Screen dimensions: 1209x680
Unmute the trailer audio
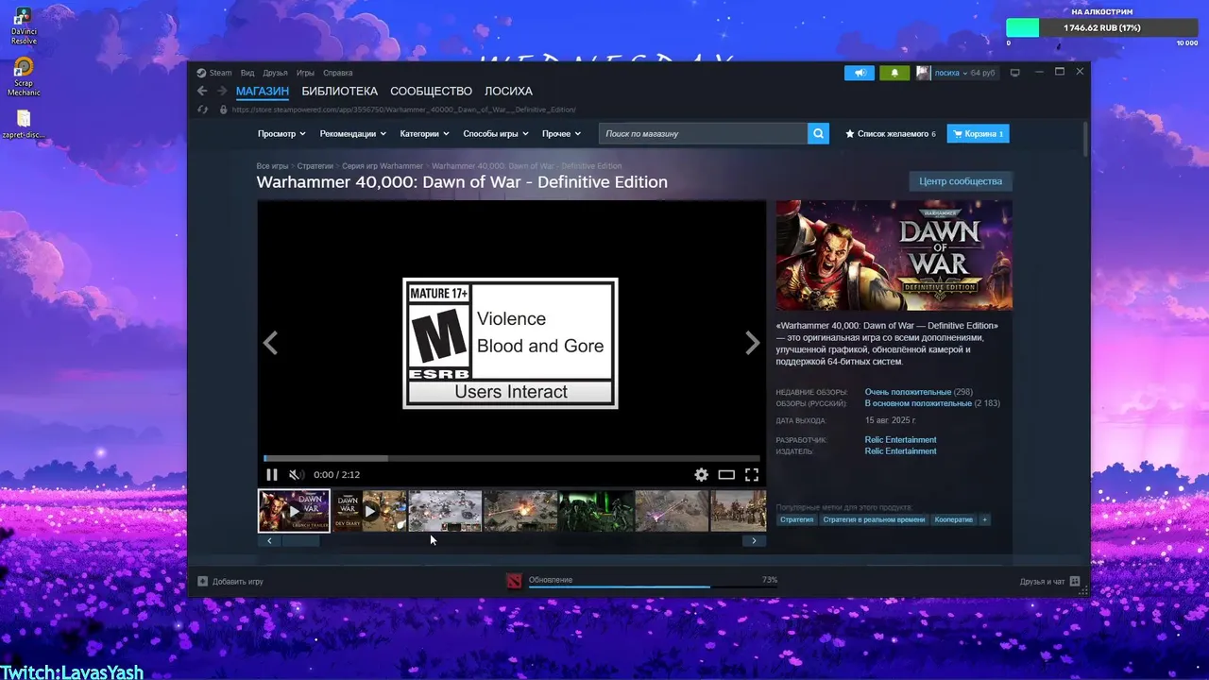296,475
